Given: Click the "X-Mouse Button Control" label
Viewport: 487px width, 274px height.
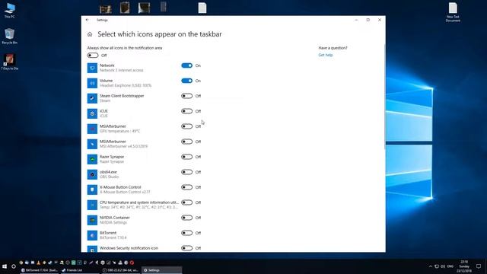Looking at the screenshot, I should (x=120, y=187).
